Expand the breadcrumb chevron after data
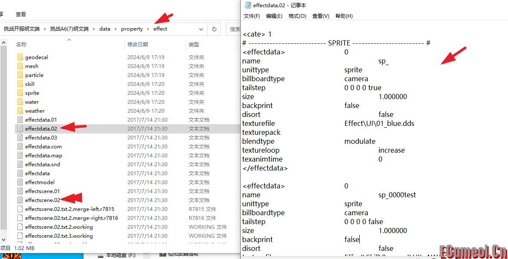This screenshot has width=508, height=259. pyautogui.click(x=116, y=29)
